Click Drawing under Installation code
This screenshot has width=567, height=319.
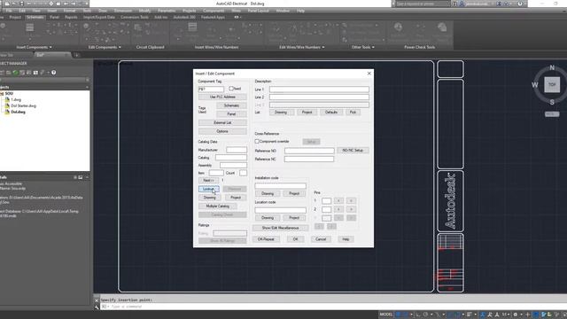pyautogui.click(x=268, y=193)
